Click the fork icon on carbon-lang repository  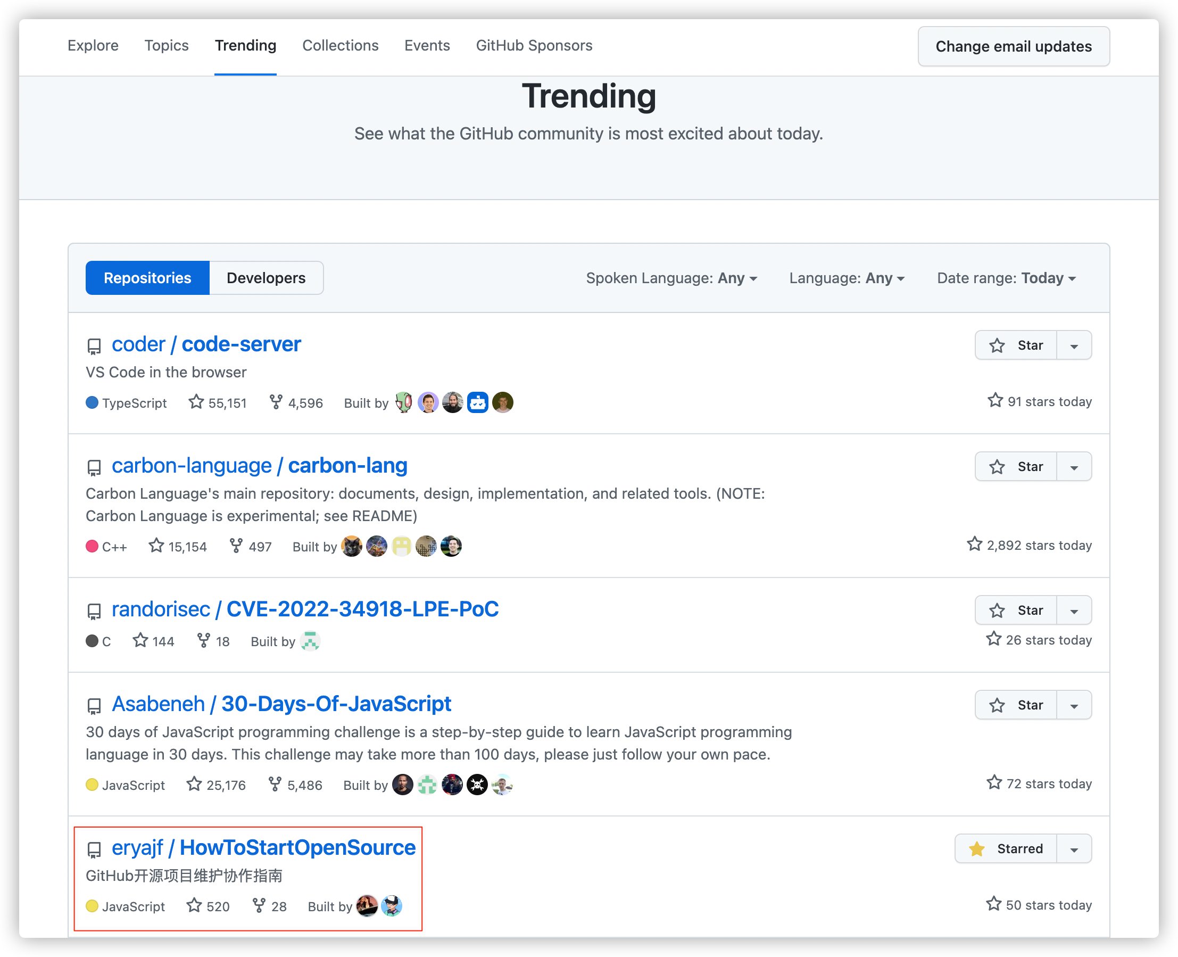[x=236, y=546]
